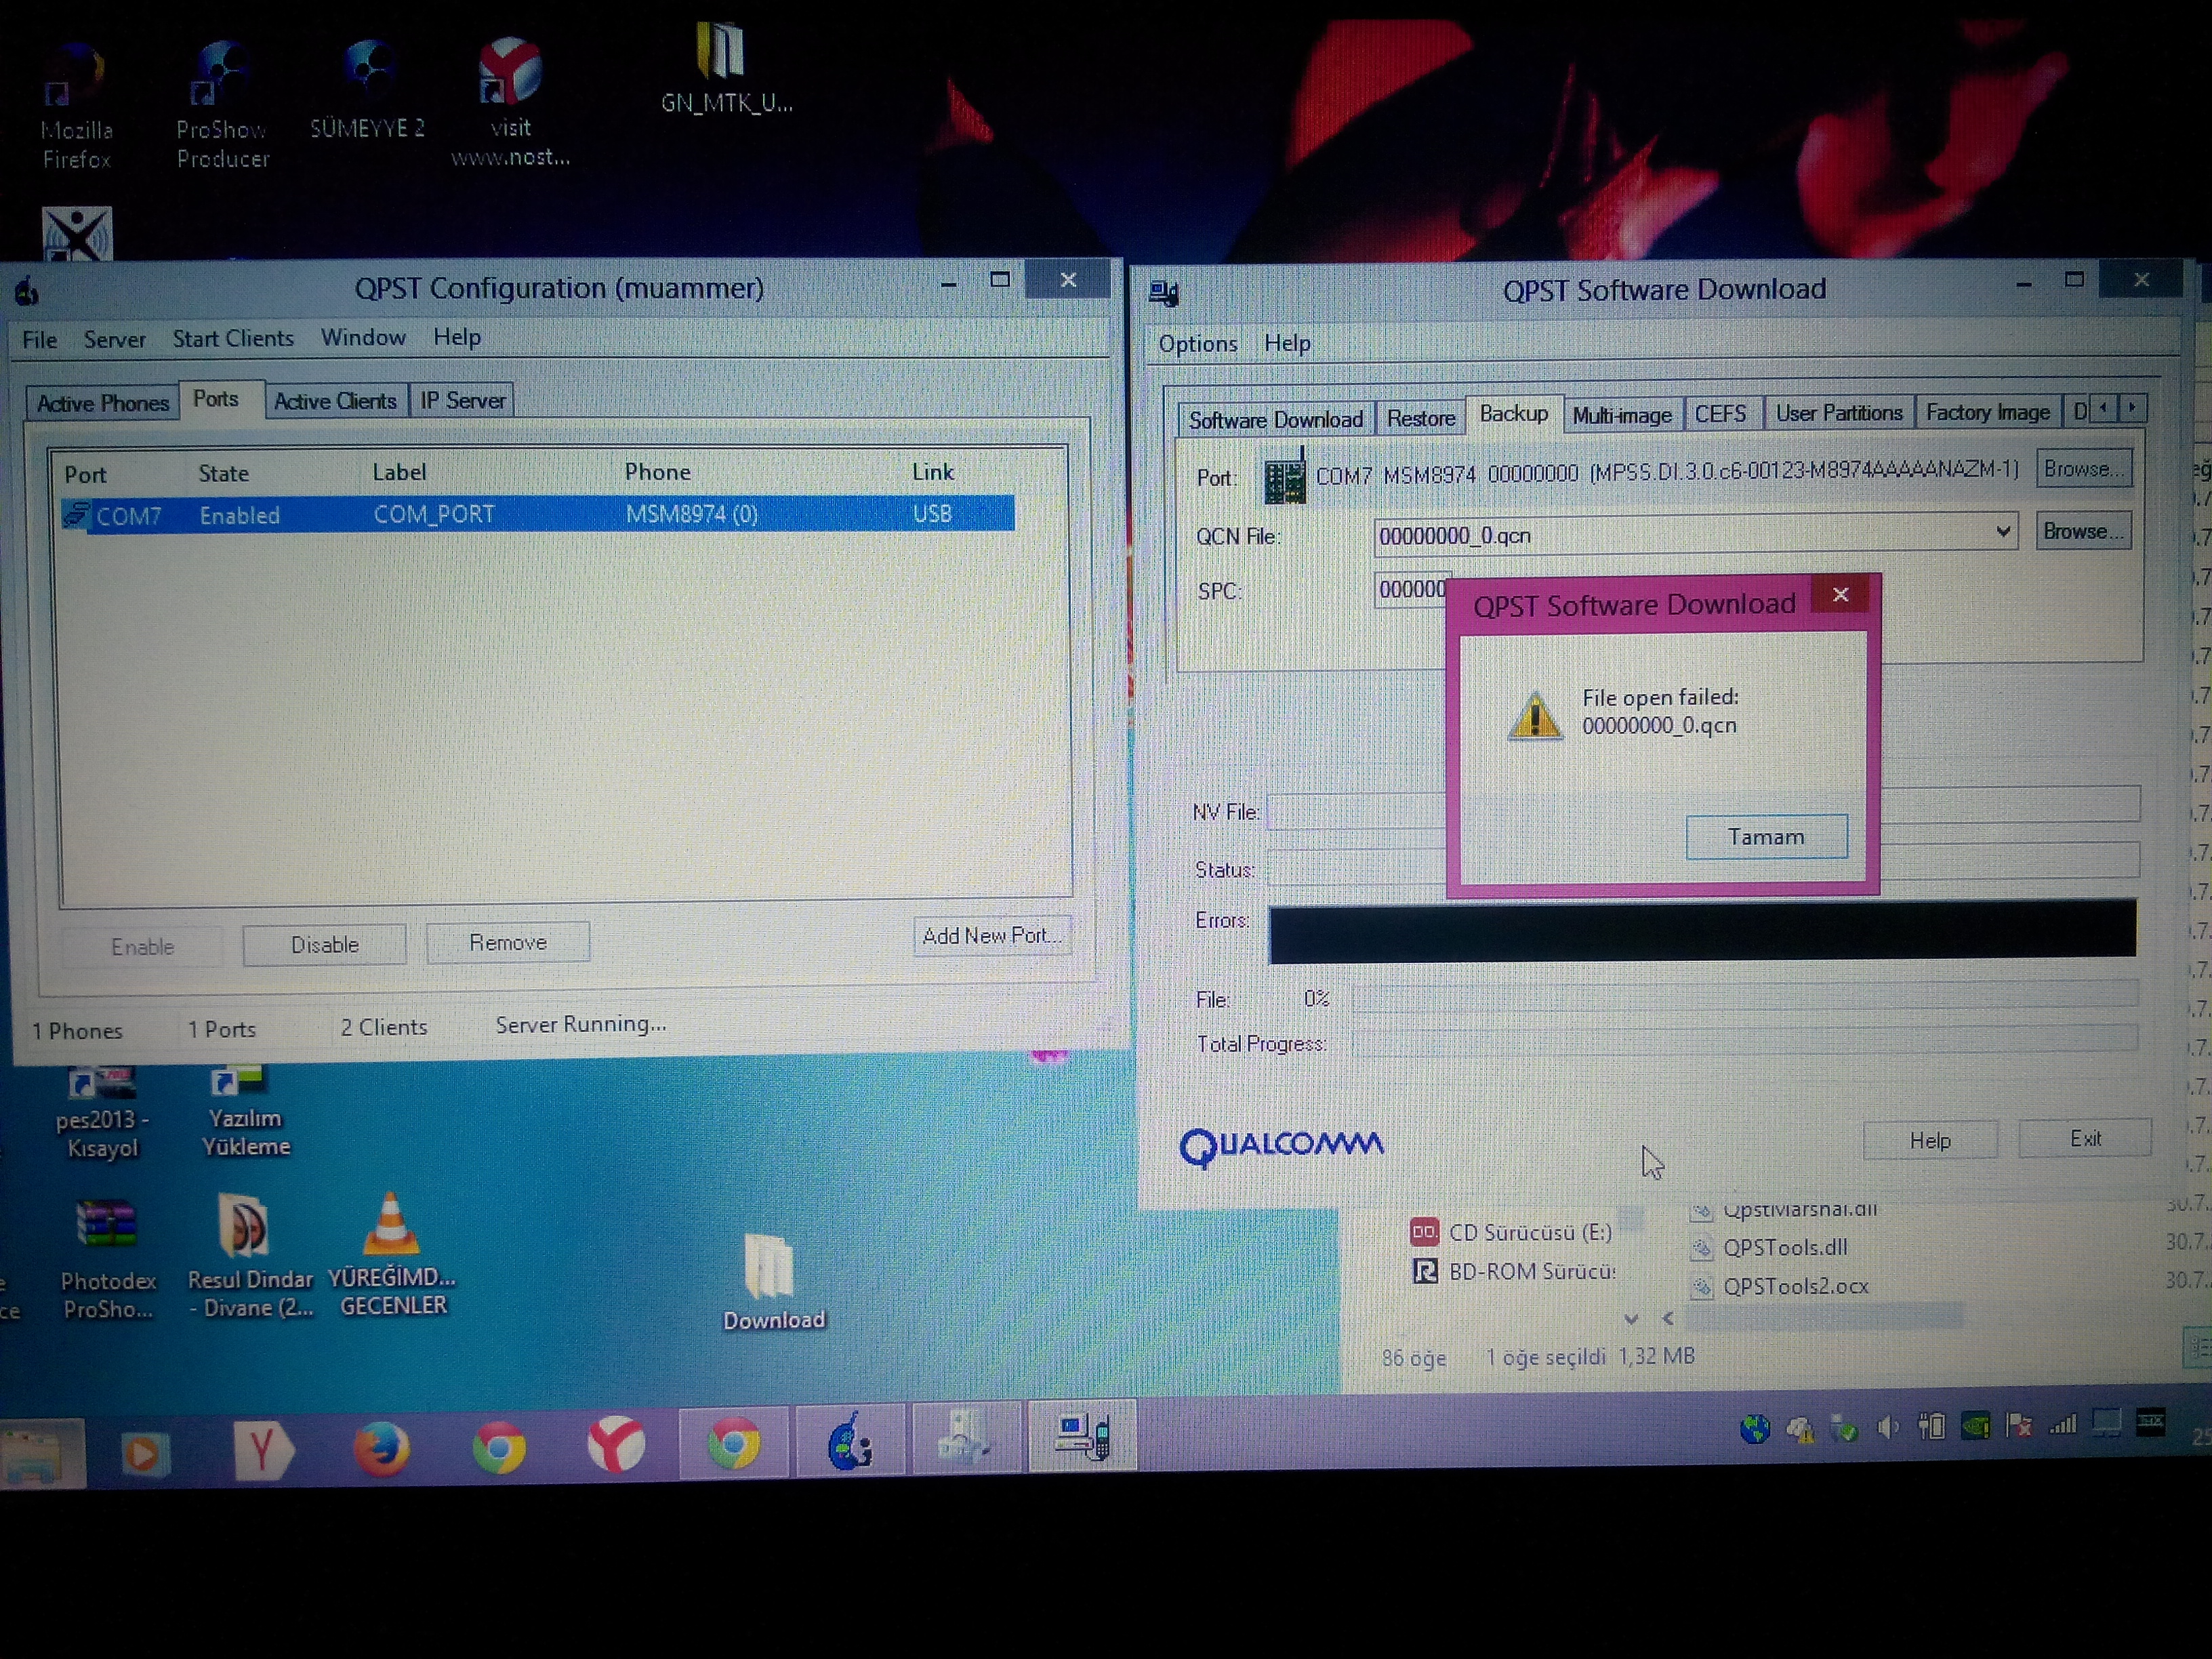Viewport: 2212px width, 1659px height.
Task: Open Options menu in Software Download
Action: 1197,344
